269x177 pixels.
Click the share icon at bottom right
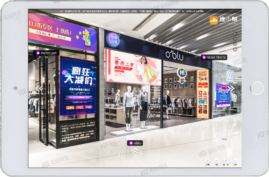tap(235, 161)
